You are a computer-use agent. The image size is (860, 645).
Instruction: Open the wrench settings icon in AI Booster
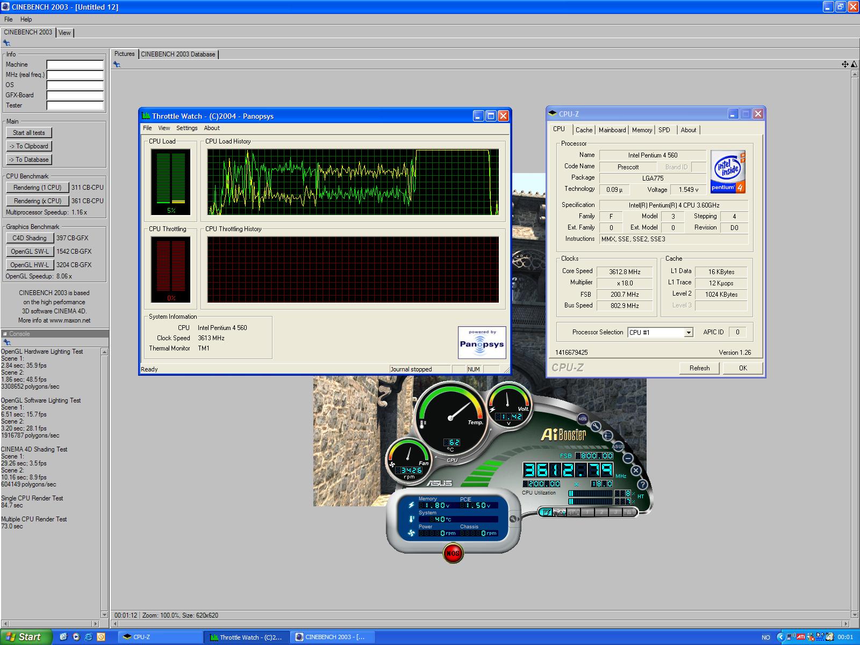pos(596,427)
